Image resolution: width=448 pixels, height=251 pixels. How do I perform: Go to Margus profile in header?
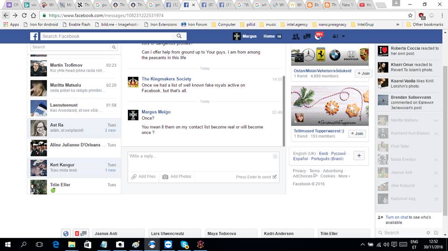tap(245, 36)
